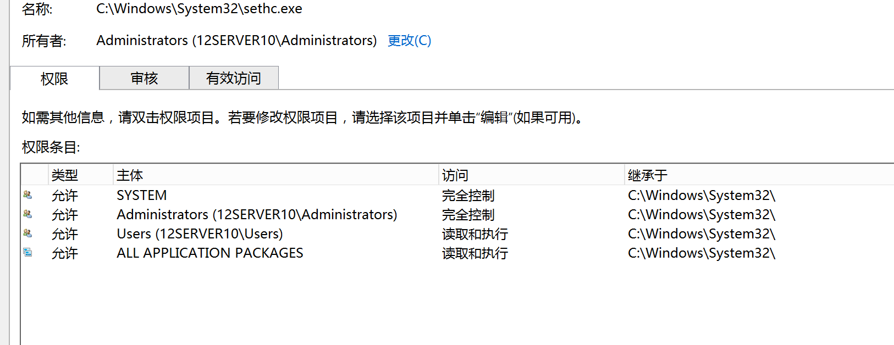
Task: Open the 有效访问 tab
Action: 234,78
